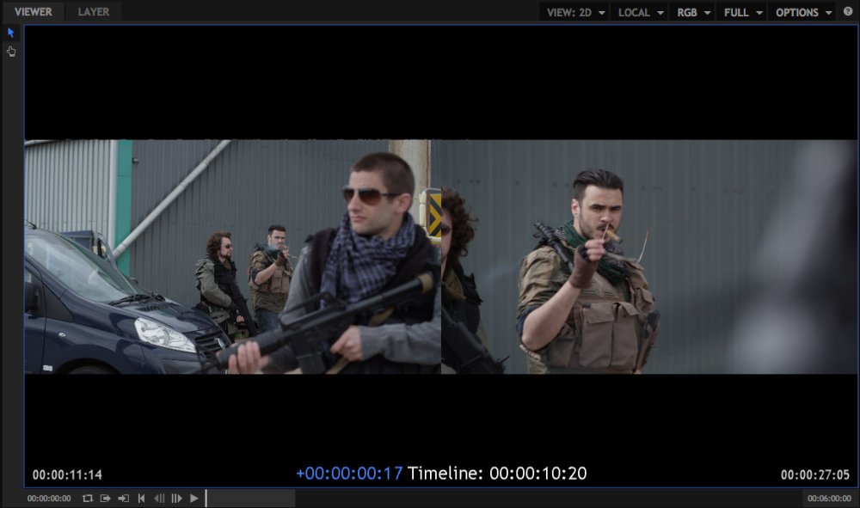Select the arrow pointer tool
Viewport: 860px width, 508px height.
(x=11, y=33)
